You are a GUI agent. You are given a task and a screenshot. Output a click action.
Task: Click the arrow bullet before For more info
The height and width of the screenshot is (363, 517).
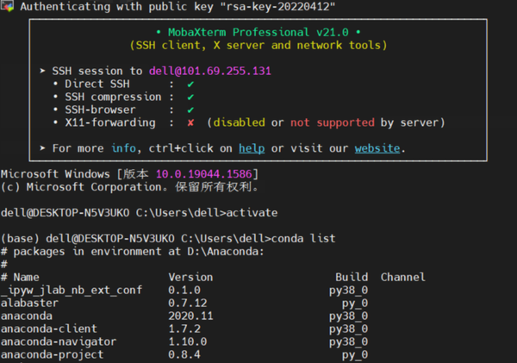(x=43, y=148)
